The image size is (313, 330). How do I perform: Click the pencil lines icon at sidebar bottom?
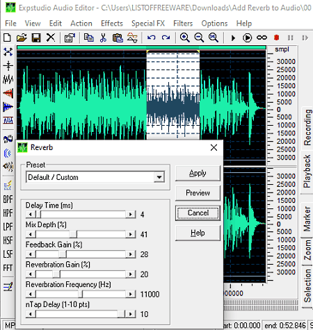point(8,287)
